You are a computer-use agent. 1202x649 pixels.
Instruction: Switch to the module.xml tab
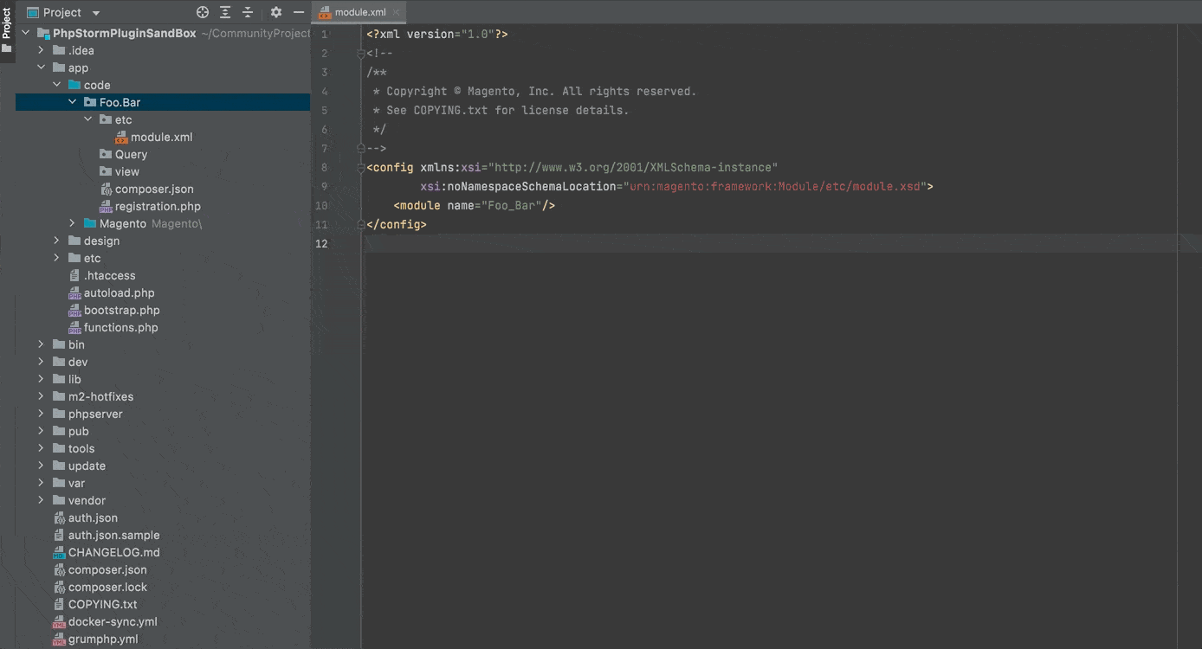(x=359, y=13)
